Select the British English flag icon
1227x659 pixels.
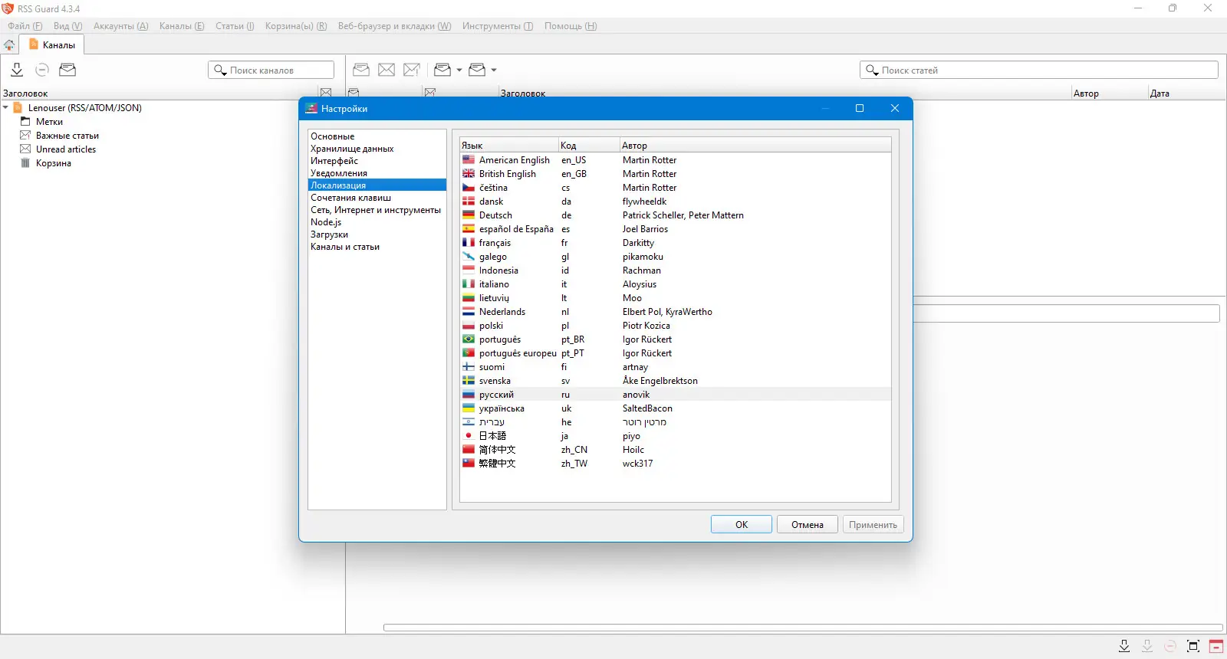coord(469,174)
